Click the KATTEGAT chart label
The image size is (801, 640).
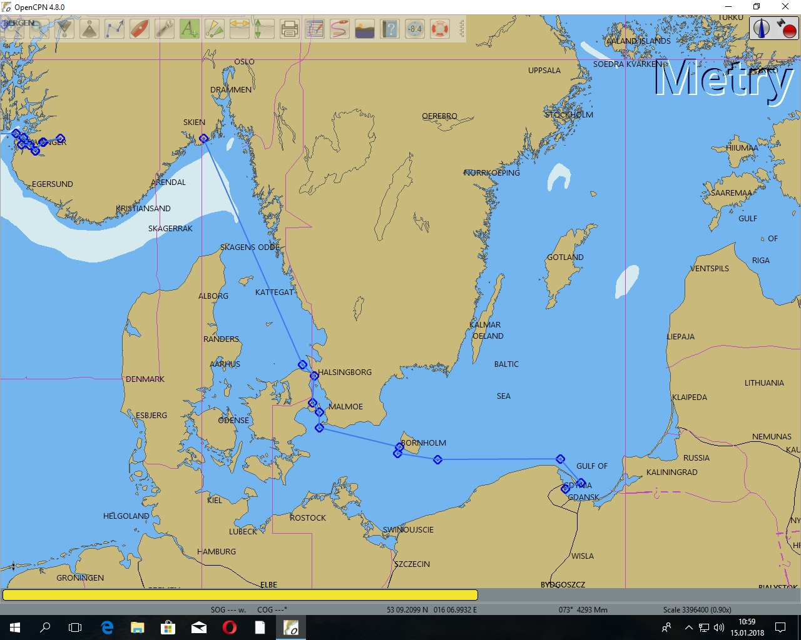pyautogui.click(x=274, y=292)
